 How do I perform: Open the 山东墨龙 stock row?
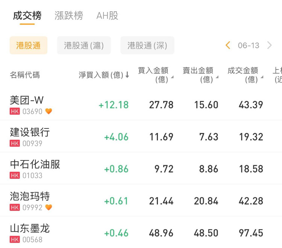[x=141, y=232]
